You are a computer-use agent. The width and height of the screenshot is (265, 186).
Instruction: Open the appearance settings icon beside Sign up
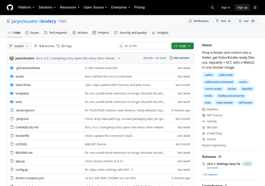[255, 7]
